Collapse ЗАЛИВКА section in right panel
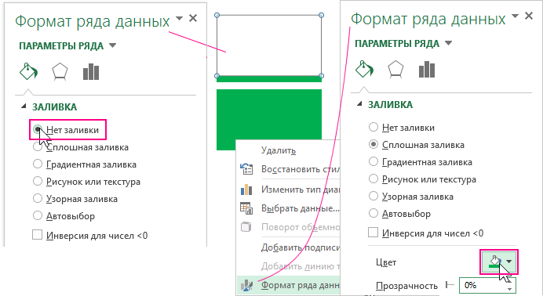The height and width of the screenshot is (296, 543). coord(359,104)
